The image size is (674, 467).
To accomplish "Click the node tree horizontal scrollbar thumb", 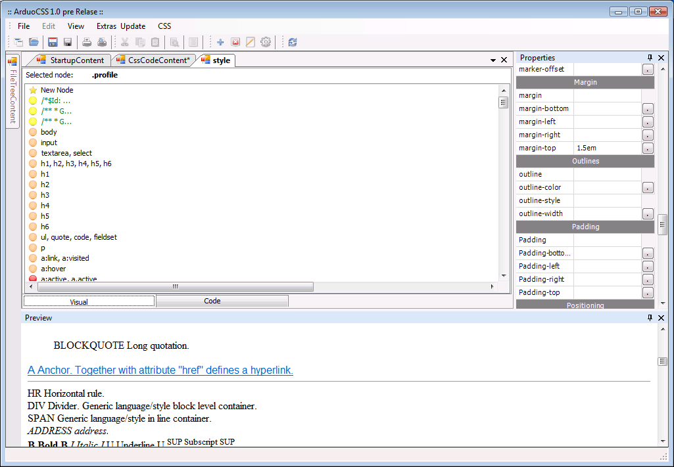I will (x=176, y=286).
